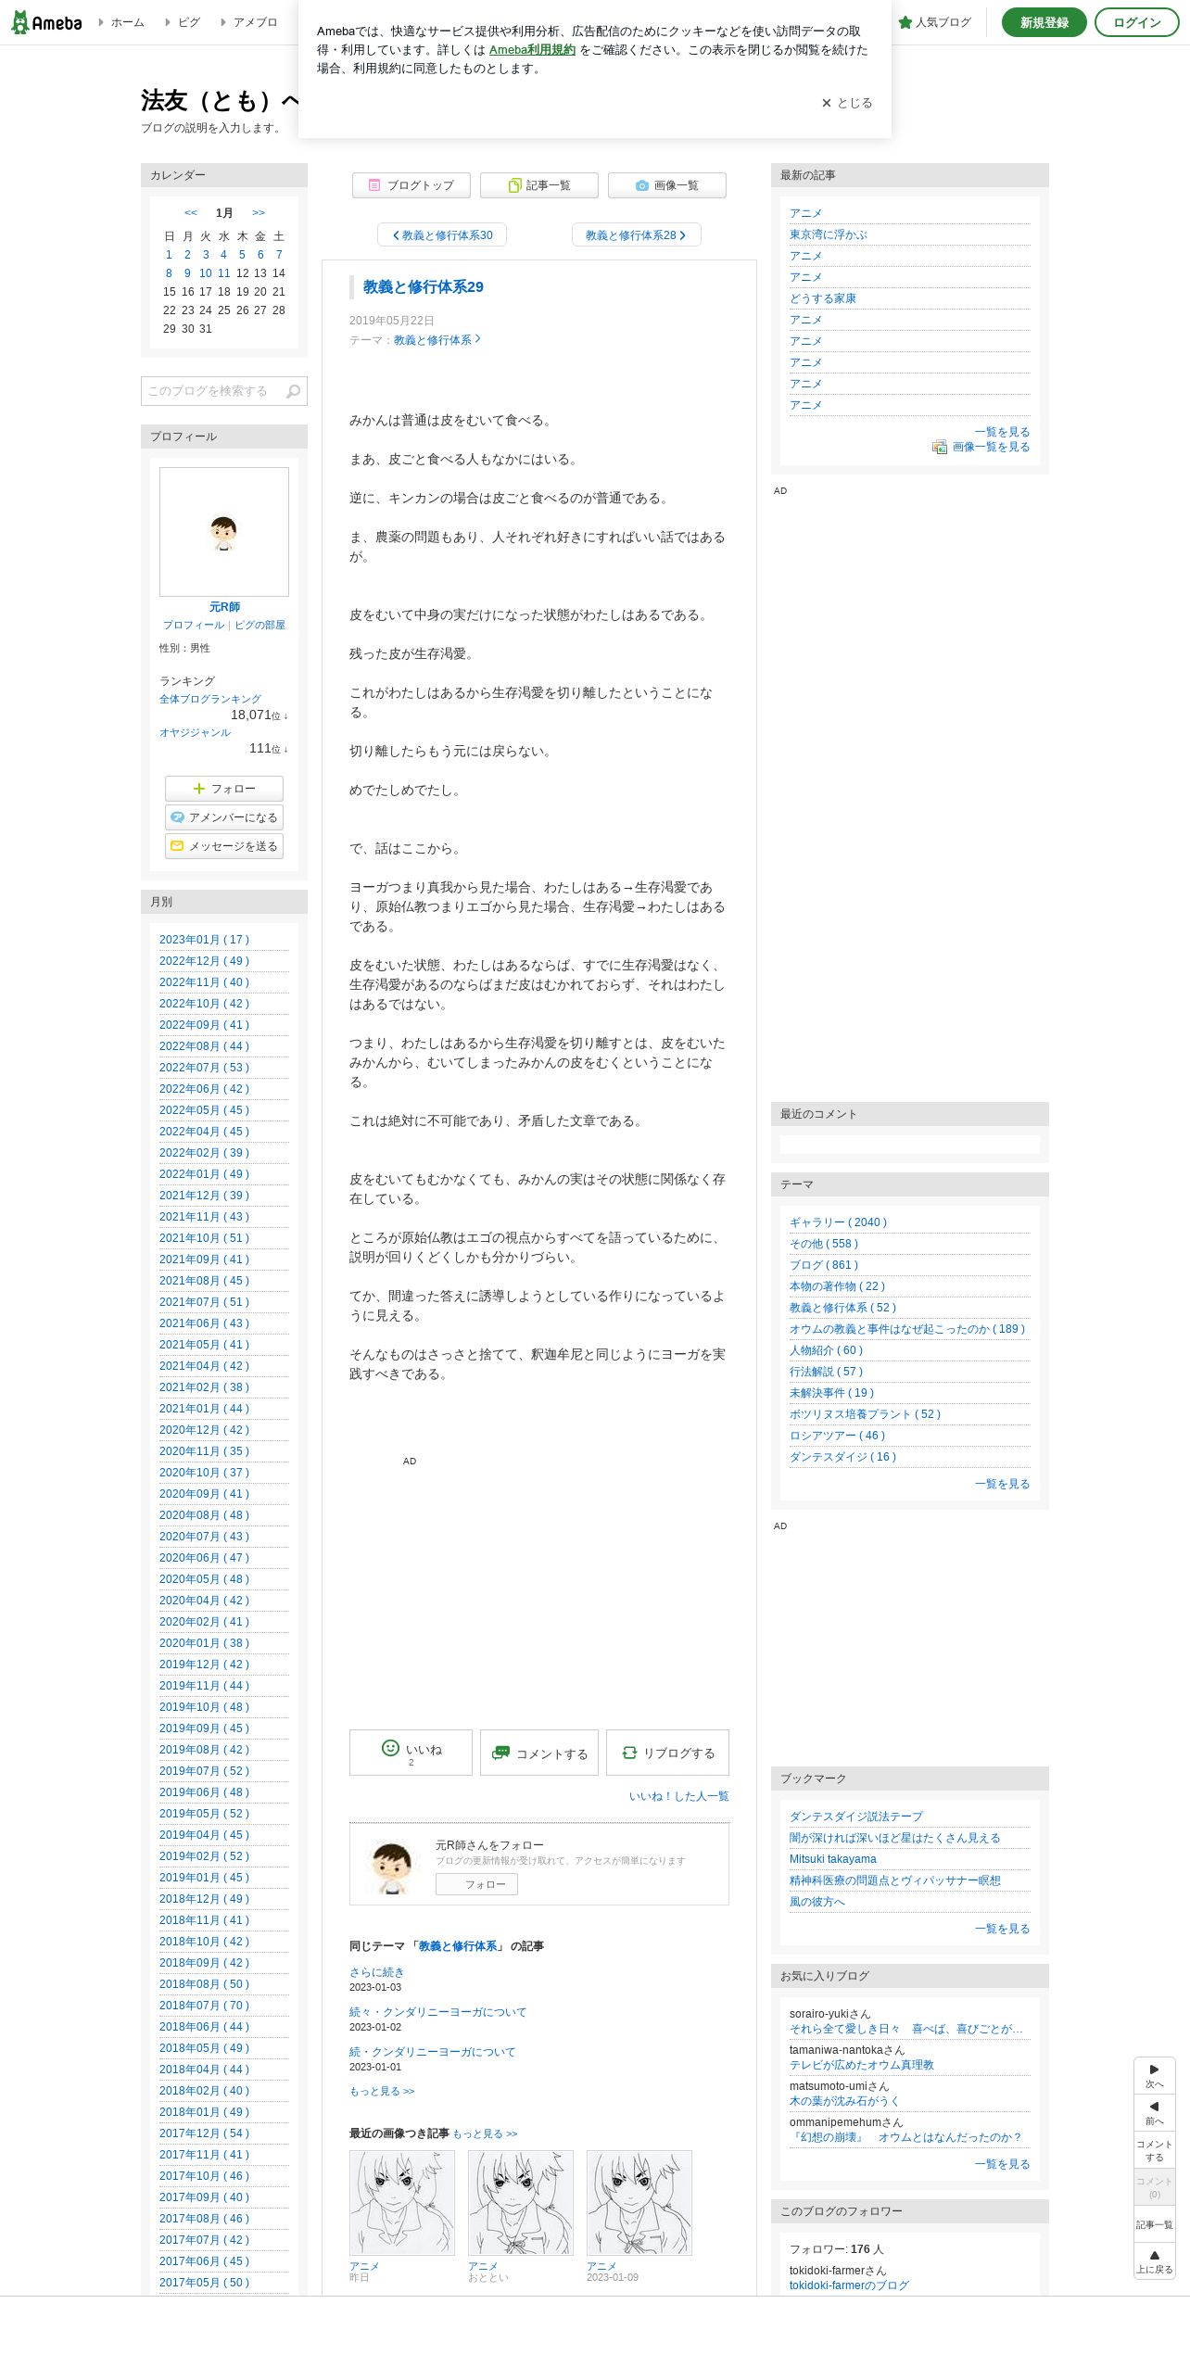Open recent article どうする家康

[822, 298]
